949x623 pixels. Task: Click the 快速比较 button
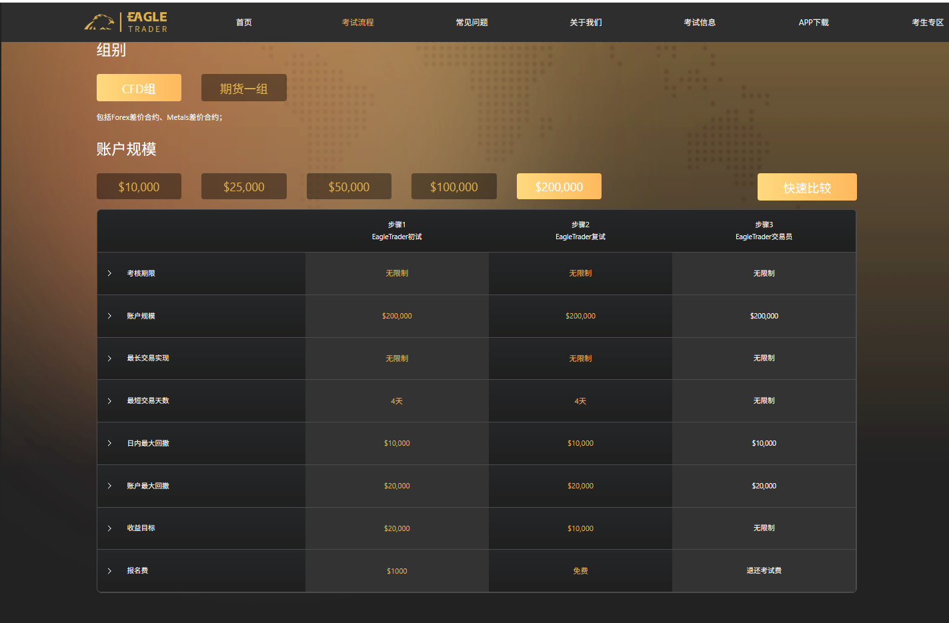tap(807, 187)
